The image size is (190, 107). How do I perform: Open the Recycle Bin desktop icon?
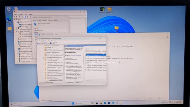point(9,10)
